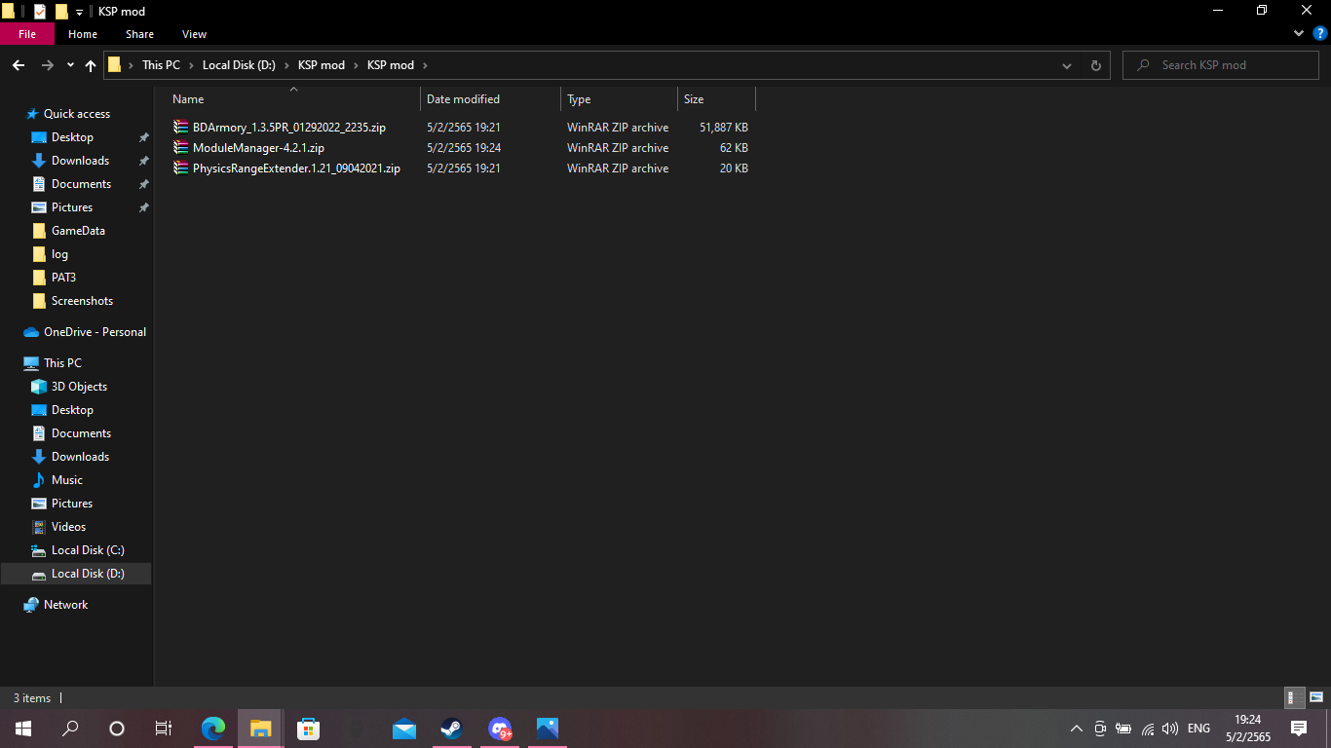Open Steam from the taskbar
The width and height of the screenshot is (1331, 748).
tap(451, 729)
